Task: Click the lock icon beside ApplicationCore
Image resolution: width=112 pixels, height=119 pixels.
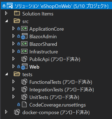Action: click(x=19, y=28)
